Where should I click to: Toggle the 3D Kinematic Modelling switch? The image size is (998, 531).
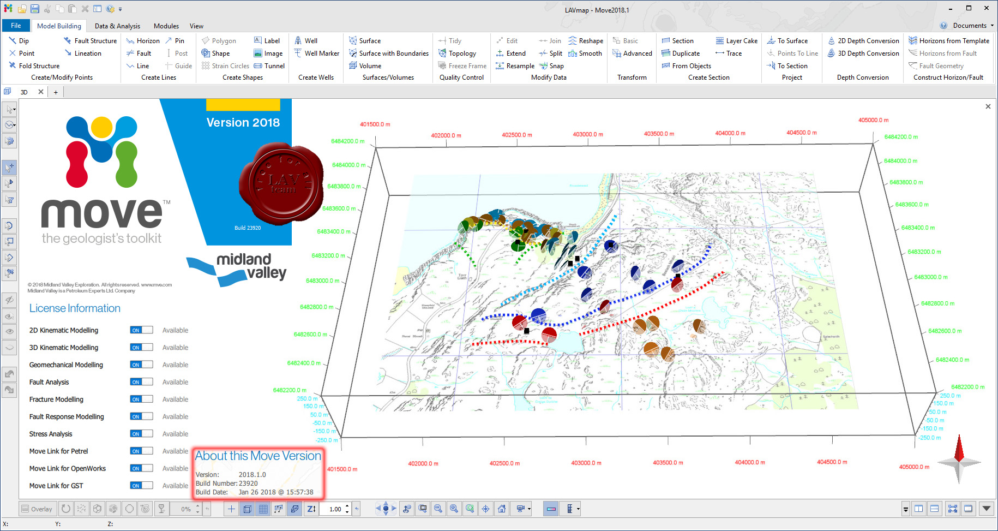click(x=141, y=347)
